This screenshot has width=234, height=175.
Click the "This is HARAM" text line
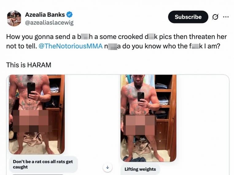click(29, 65)
